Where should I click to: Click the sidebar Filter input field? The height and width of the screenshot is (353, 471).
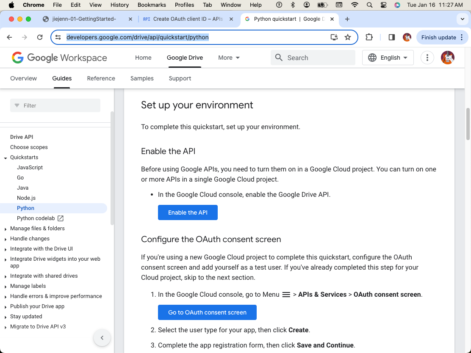(55, 105)
